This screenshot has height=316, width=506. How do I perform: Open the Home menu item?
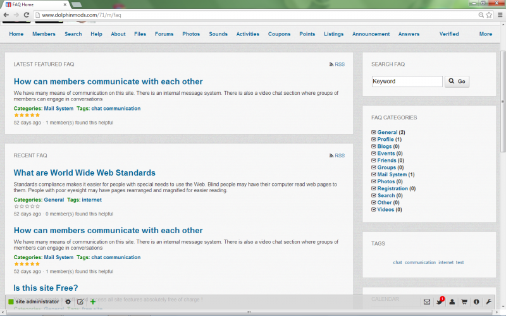16,34
